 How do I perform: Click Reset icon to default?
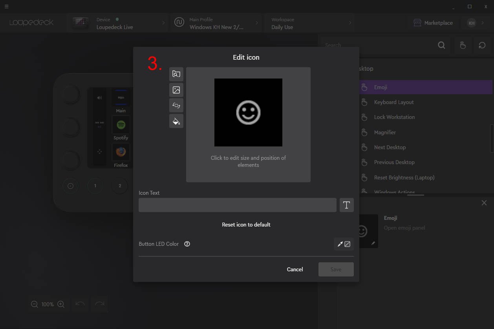(246, 224)
